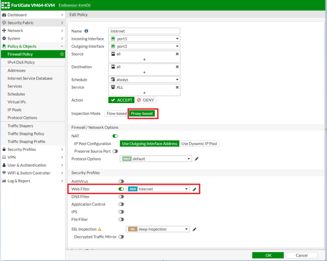Select Proxy-based inspection mode
Viewport: 327px width, 261px height.
(x=142, y=114)
